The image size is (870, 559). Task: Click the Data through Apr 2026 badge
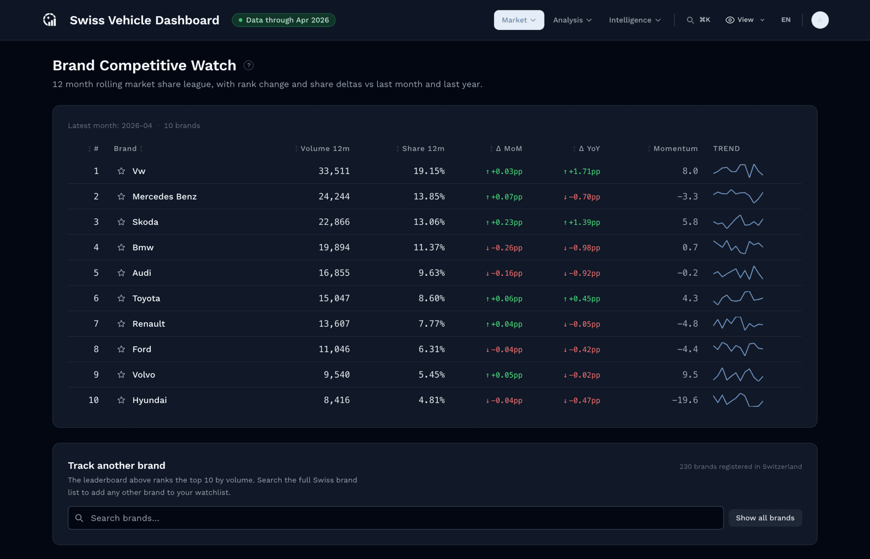[283, 20]
